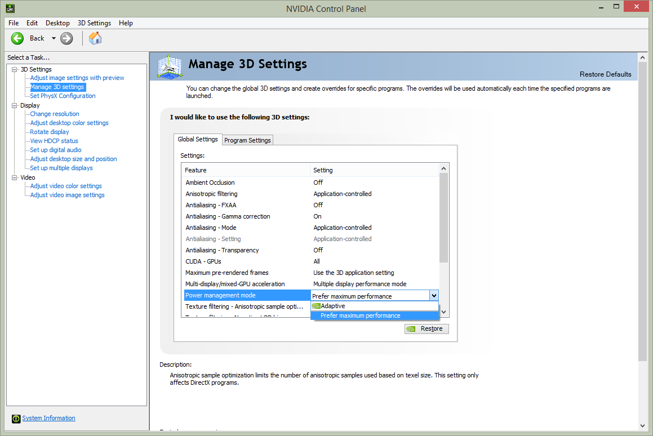
Task: Select Maximum pre-rendered frames row
Action: 311,272
